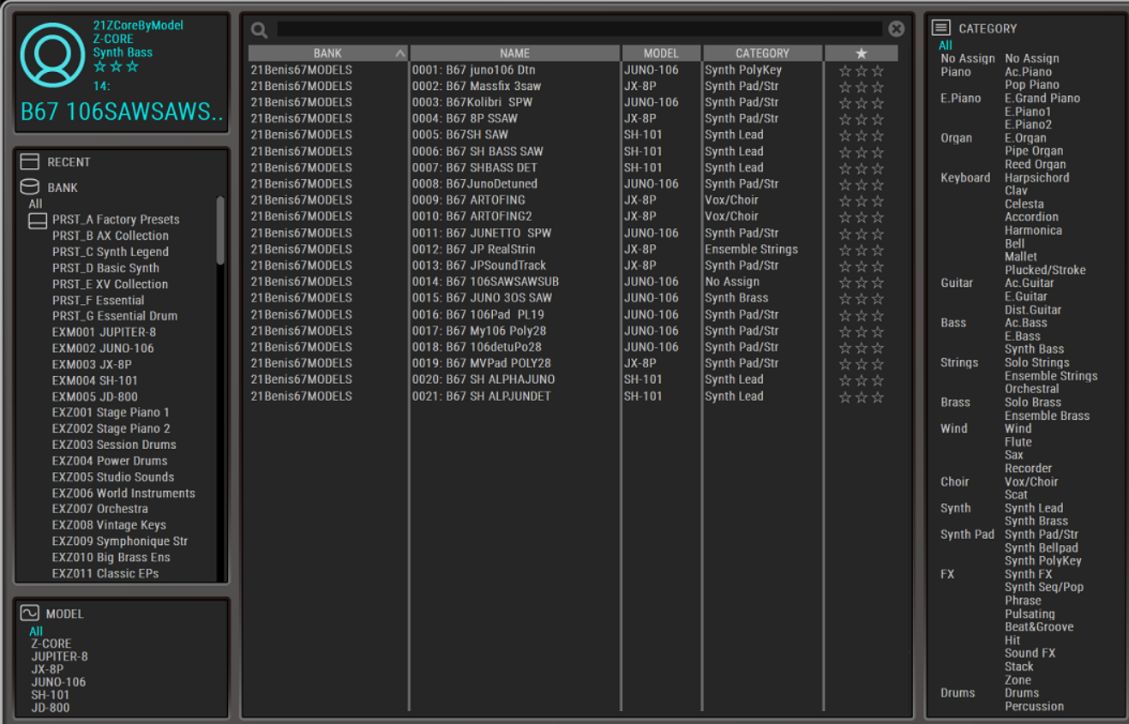Click the BANK database icon
Viewport: 1129px width, 724px height.
pos(30,187)
